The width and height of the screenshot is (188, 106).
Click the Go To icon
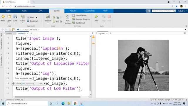tap(23, 16)
